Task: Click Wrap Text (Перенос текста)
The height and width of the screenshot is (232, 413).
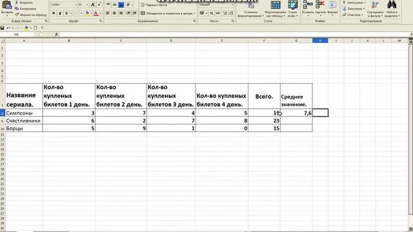Action: (154, 5)
